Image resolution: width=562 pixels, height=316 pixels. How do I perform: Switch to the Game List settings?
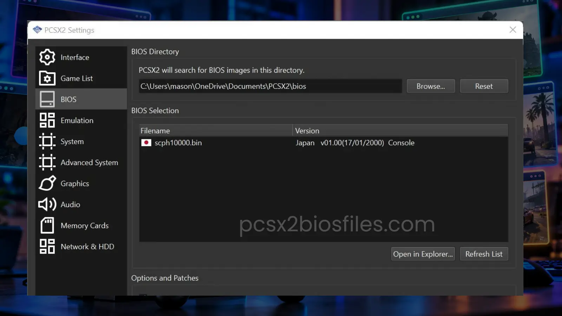[x=81, y=78]
